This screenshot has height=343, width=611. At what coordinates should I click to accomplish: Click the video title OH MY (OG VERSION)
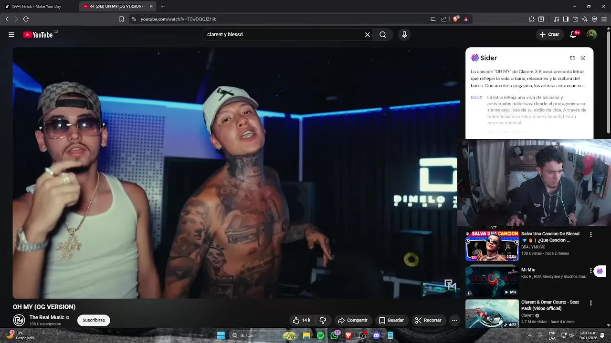pos(44,307)
